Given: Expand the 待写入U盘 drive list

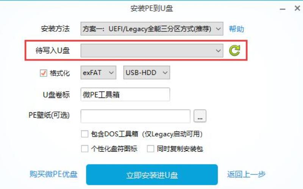Looking at the screenshot, I should tap(152, 51).
